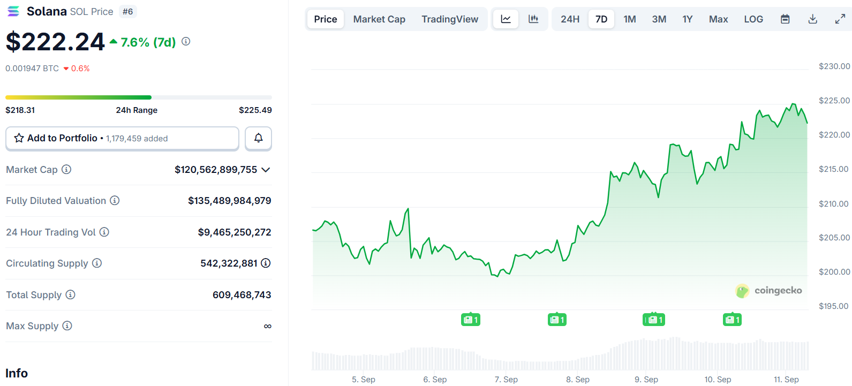Click the star icon in Add to Portfolio
Viewport: 852px width, 386px height.
[x=19, y=138]
